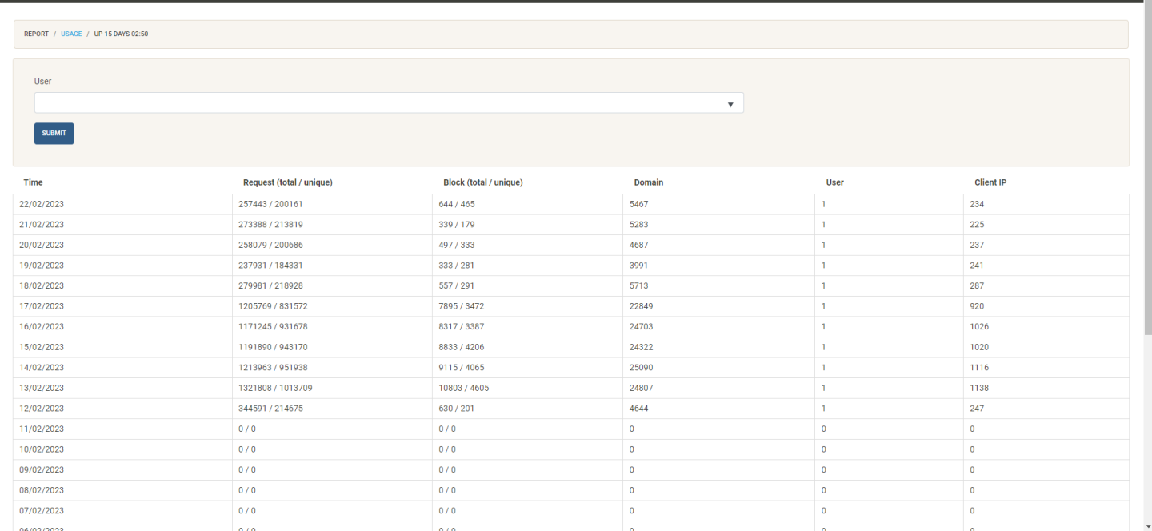Image resolution: width=1152 pixels, height=531 pixels.
Task: Click the Domain column header
Action: (x=648, y=183)
